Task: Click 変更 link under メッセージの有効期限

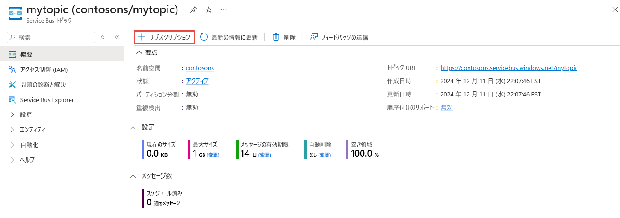Action: pos(265,155)
